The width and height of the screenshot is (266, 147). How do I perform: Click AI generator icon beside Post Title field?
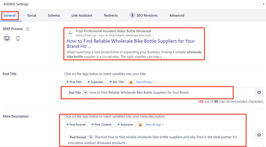click(259, 92)
